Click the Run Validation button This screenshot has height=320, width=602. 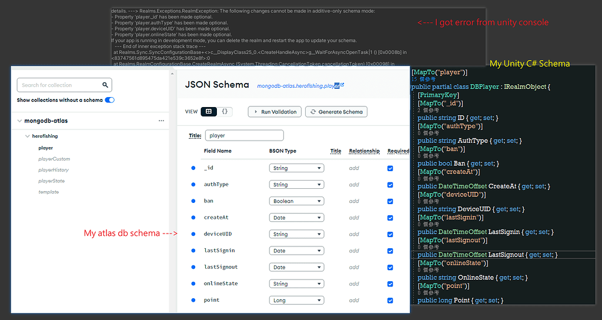point(275,111)
